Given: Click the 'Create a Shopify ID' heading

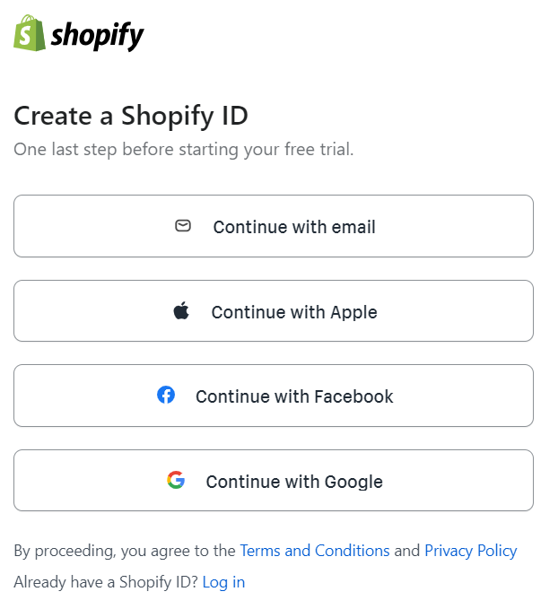Looking at the screenshot, I should coord(131,116).
